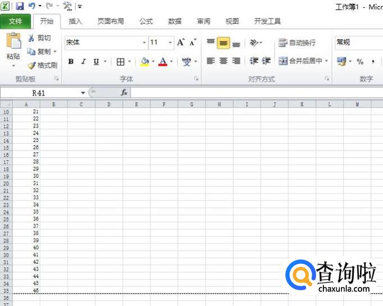Open the 字体 group dialog launcher
This screenshot has height=306, width=383.
point(196,79)
